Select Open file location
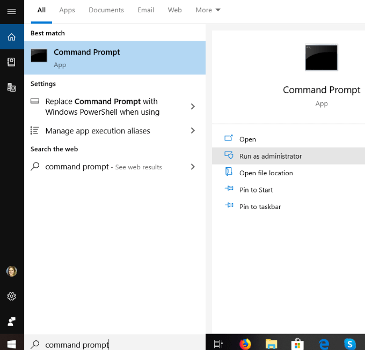 266,173
